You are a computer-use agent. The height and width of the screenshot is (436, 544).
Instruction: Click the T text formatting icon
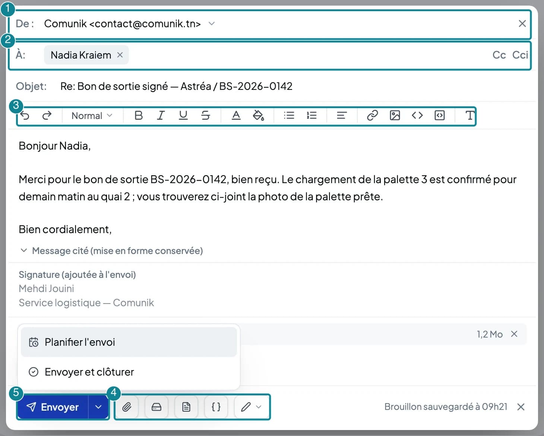pos(470,116)
